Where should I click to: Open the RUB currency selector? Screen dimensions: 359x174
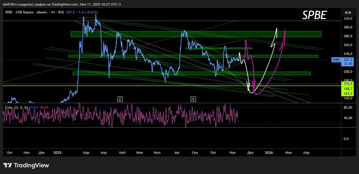coord(347,12)
